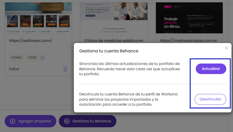233x132 pixels.
Task: Click the https://melinasarraute.com.ar title
Action: click(x=188, y=40)
